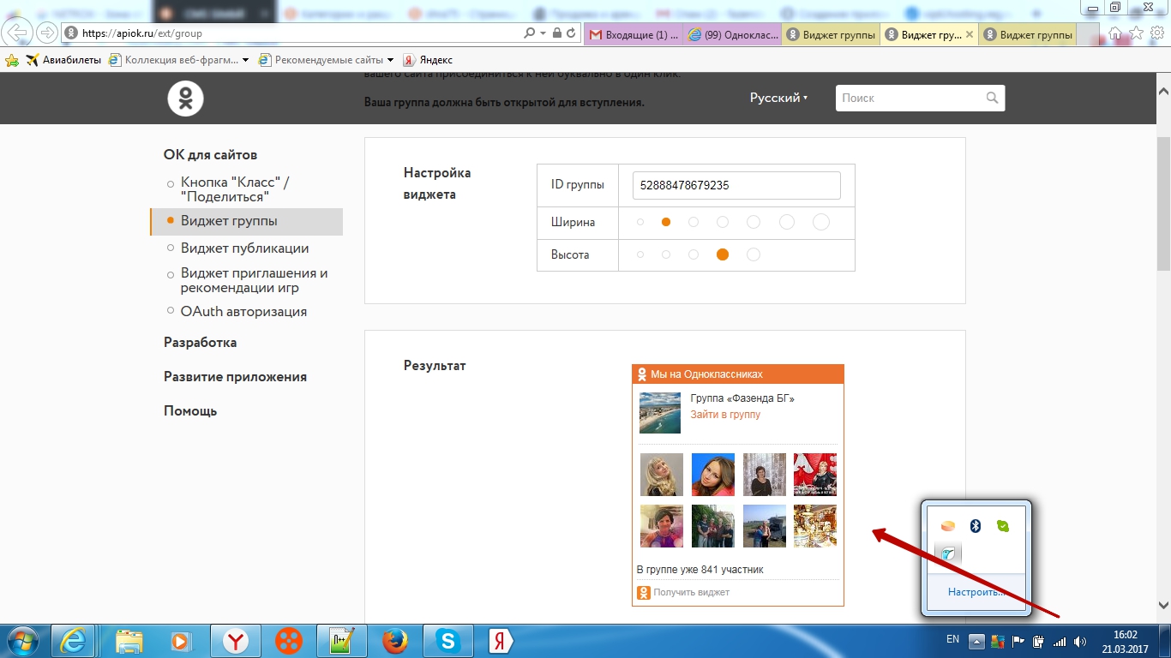Open Windows Explorer folder icon on the taskbar
Image resolution: width=1171 pixels, height=658 pixels.
pos(129,640)
